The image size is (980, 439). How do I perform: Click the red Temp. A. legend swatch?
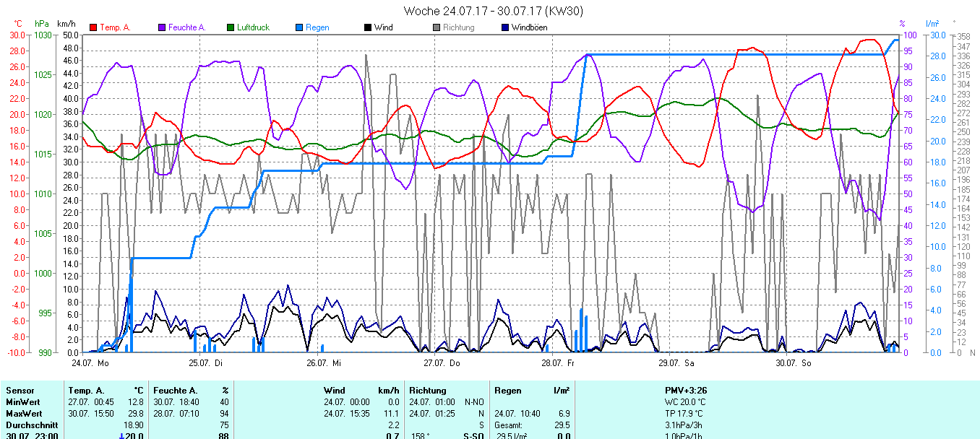pyautogui.click(x=93, y=27)
